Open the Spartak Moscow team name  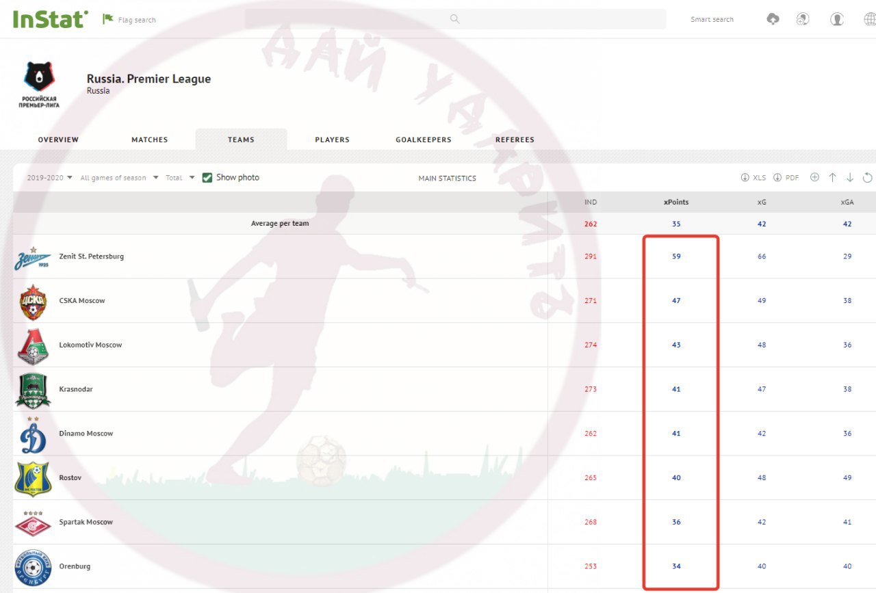coord(86,523)
